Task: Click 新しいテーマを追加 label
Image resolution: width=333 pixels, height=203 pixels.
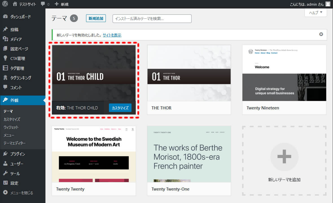Action: 284,180
